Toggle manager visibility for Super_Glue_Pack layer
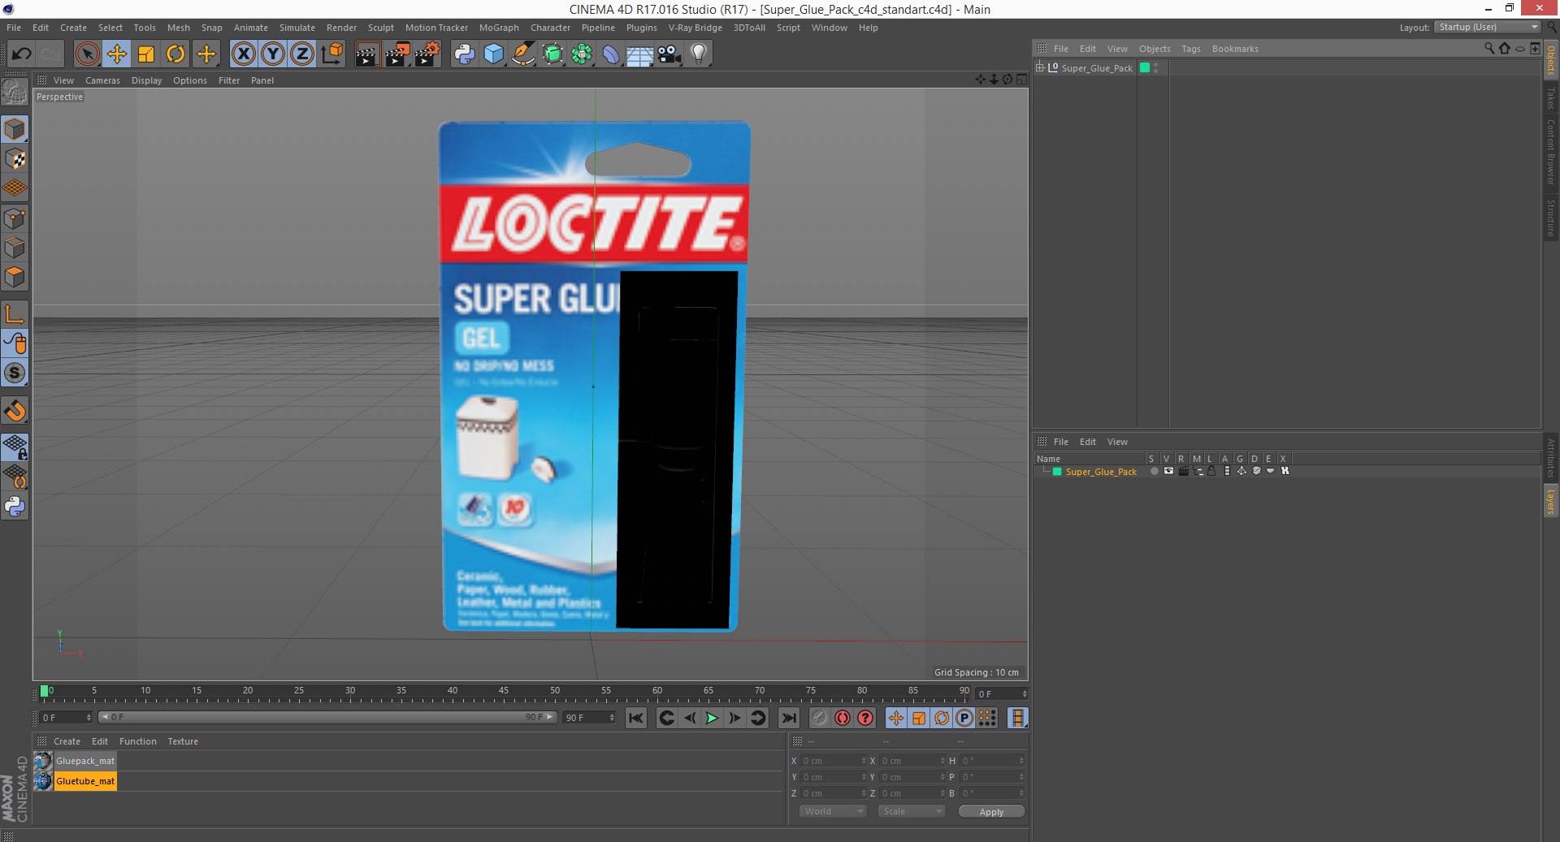This screenshot has width=1560, height=842. click(1198, 471)
